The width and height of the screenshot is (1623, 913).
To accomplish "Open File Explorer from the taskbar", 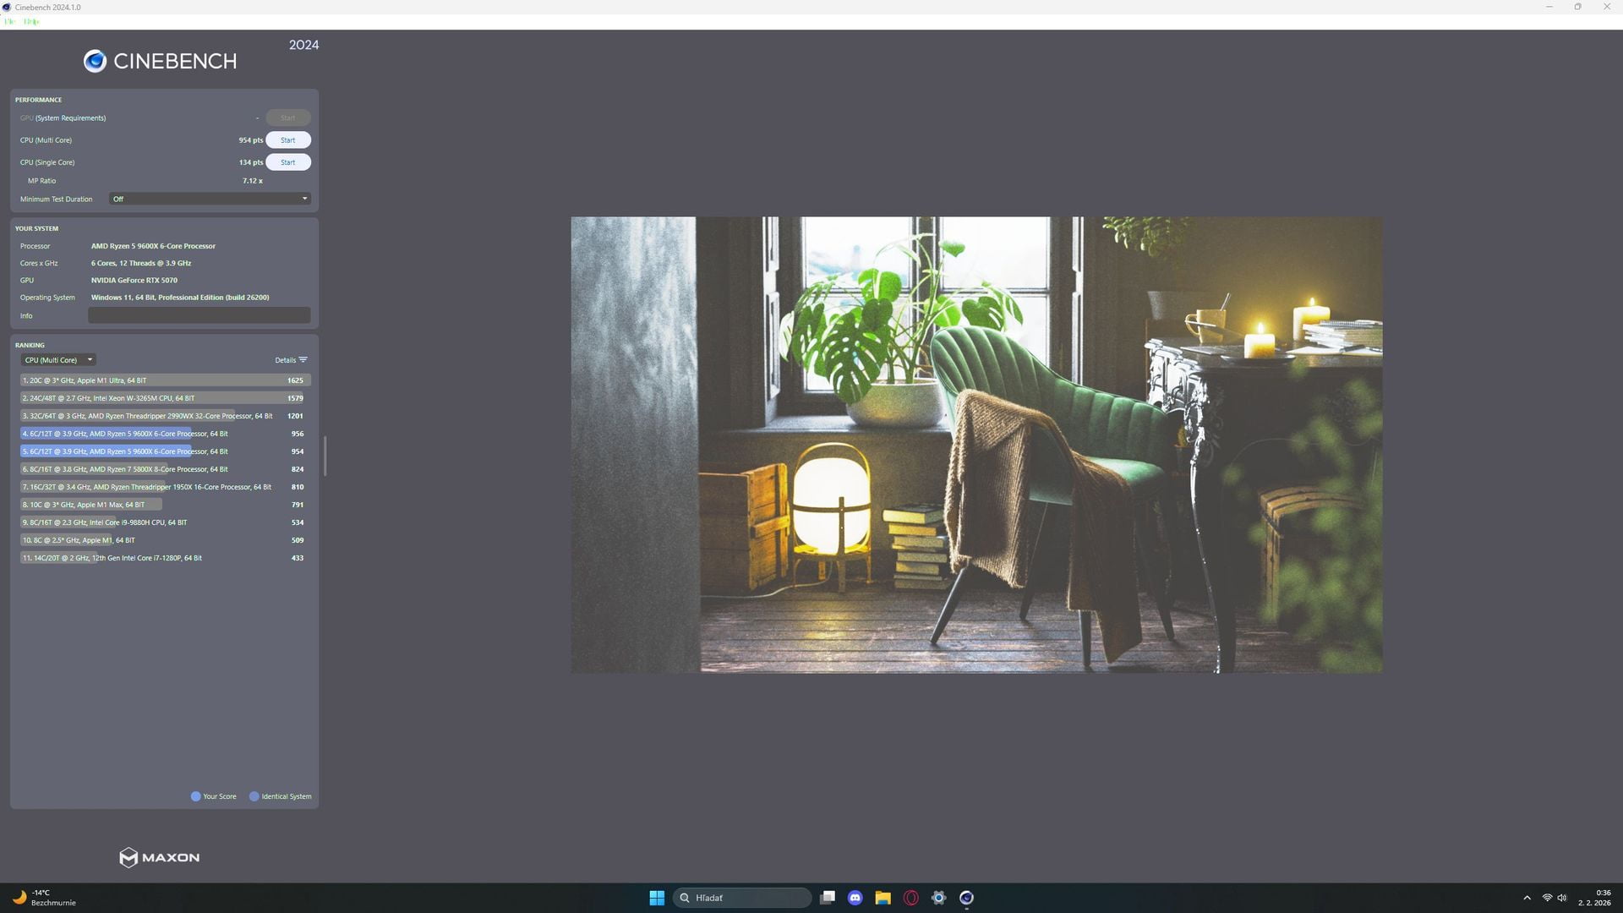I will 883,898.
